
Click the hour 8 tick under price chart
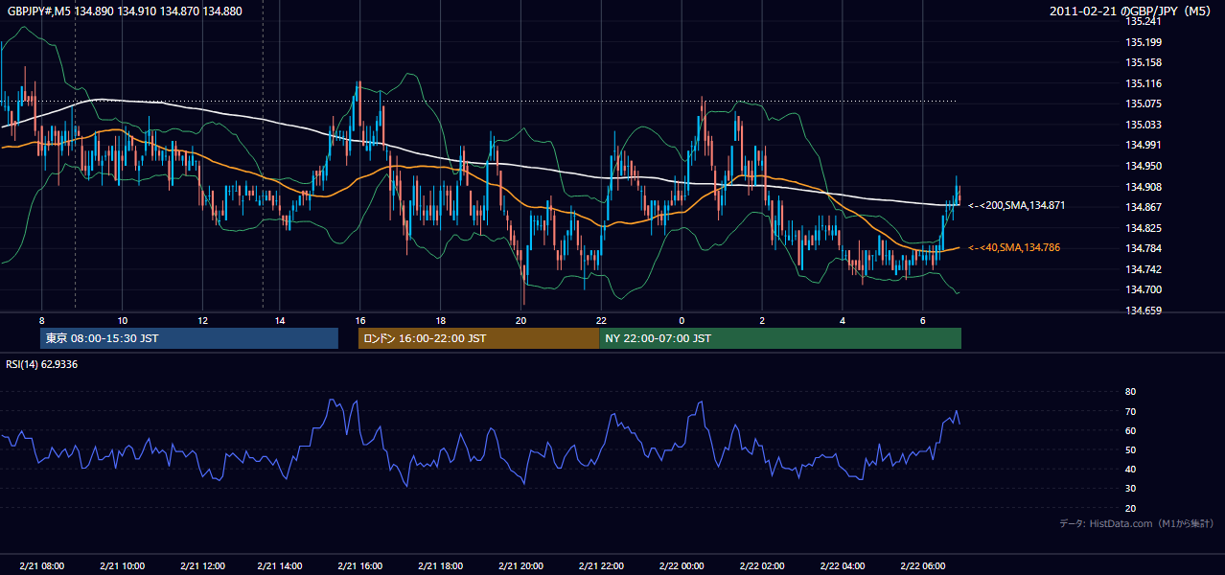tap(41, 320)
